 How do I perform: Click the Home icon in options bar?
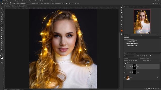(x=2, y=3)
